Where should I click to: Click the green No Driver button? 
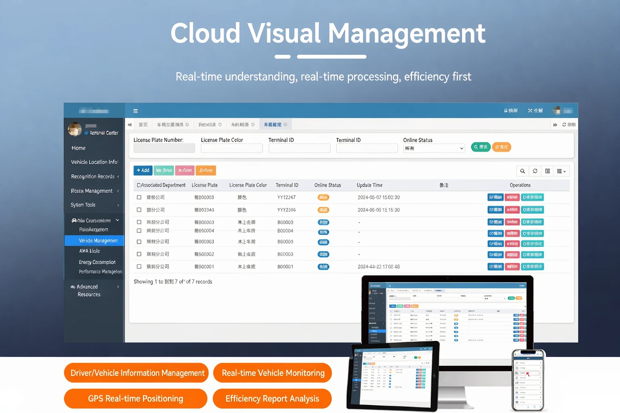pyautogui.click(x=164, y=170)
